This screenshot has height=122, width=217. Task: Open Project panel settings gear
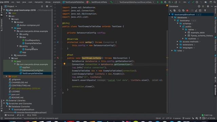pyautogui.click(x=47, y=6)
